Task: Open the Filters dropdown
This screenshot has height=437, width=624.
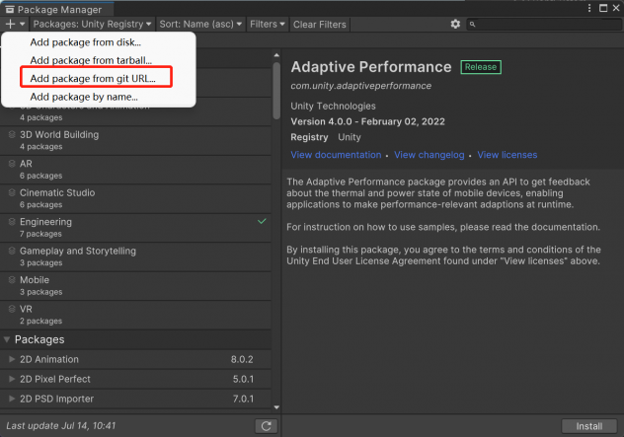Action: click(x=268, y=25)
